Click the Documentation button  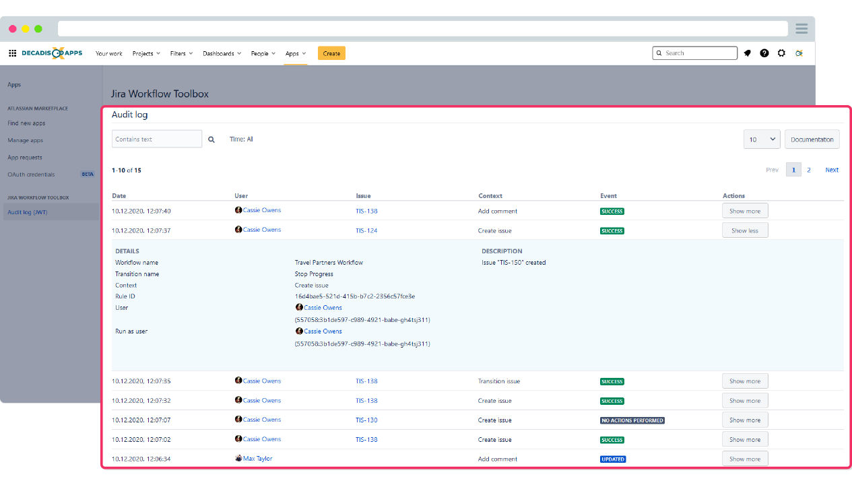coord(812,139)
